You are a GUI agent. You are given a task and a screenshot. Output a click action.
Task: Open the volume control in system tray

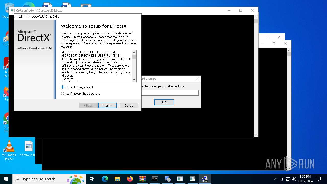point(294,179)
